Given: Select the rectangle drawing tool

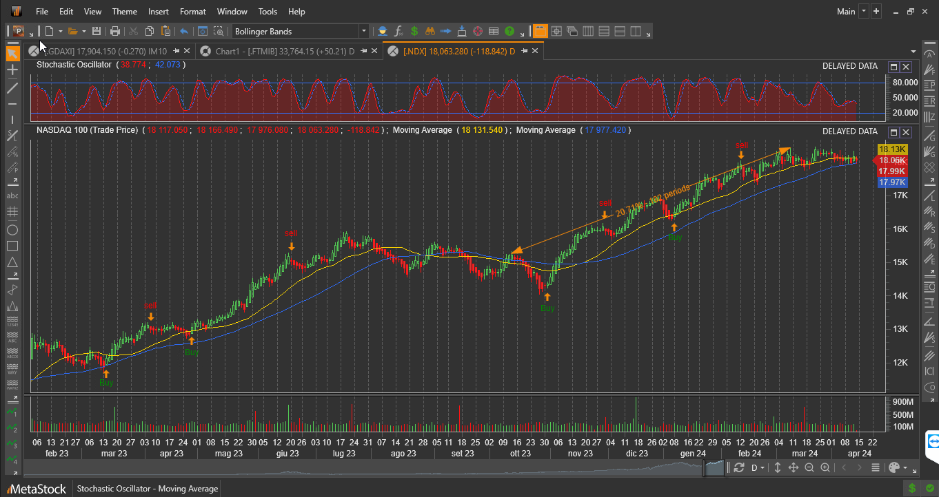Looking at the screenshot, I should (12, 246).
